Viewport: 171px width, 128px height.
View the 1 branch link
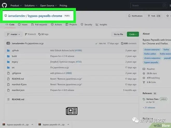30,34
